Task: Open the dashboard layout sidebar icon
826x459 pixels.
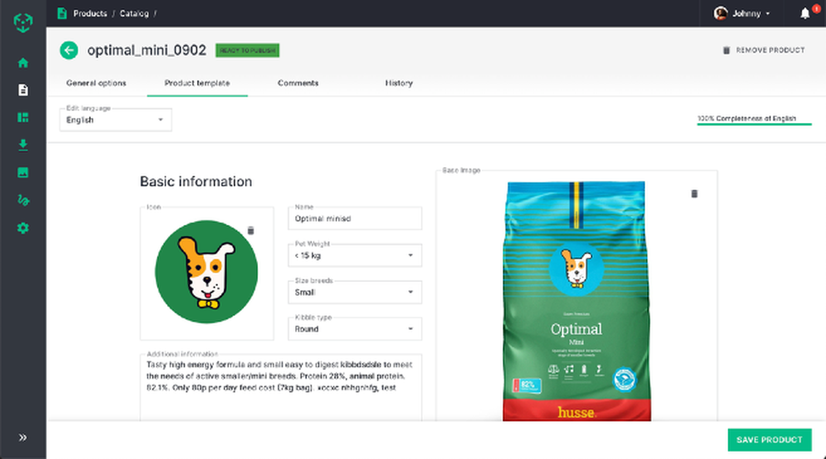Action: point(23,118)
